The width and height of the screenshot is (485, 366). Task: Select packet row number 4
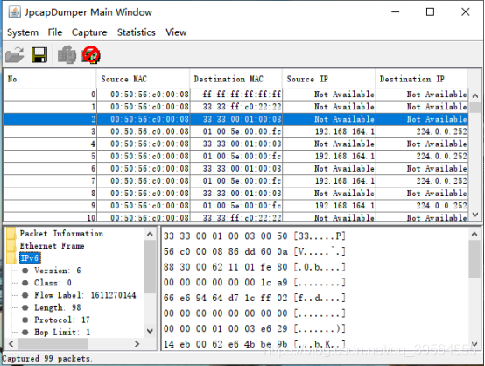235,144
